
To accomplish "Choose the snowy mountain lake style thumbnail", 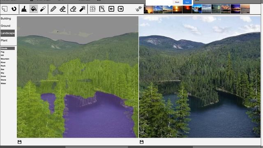I will click(197, 9).
